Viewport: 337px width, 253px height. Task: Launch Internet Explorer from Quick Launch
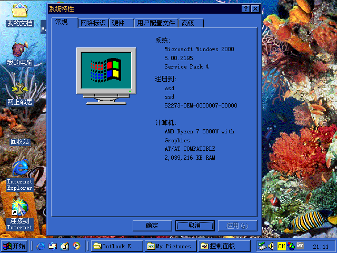tap(41, 246)
